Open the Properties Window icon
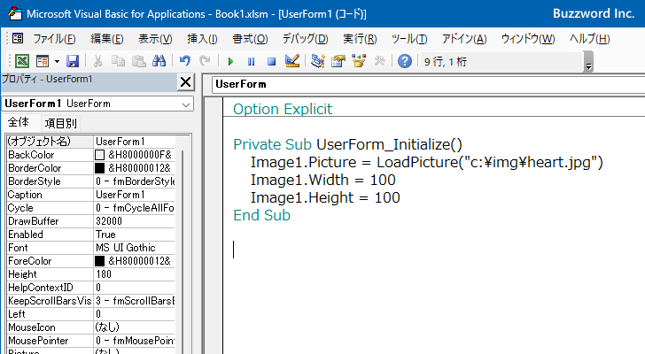 pyautogui.click(x=338, y=61)
